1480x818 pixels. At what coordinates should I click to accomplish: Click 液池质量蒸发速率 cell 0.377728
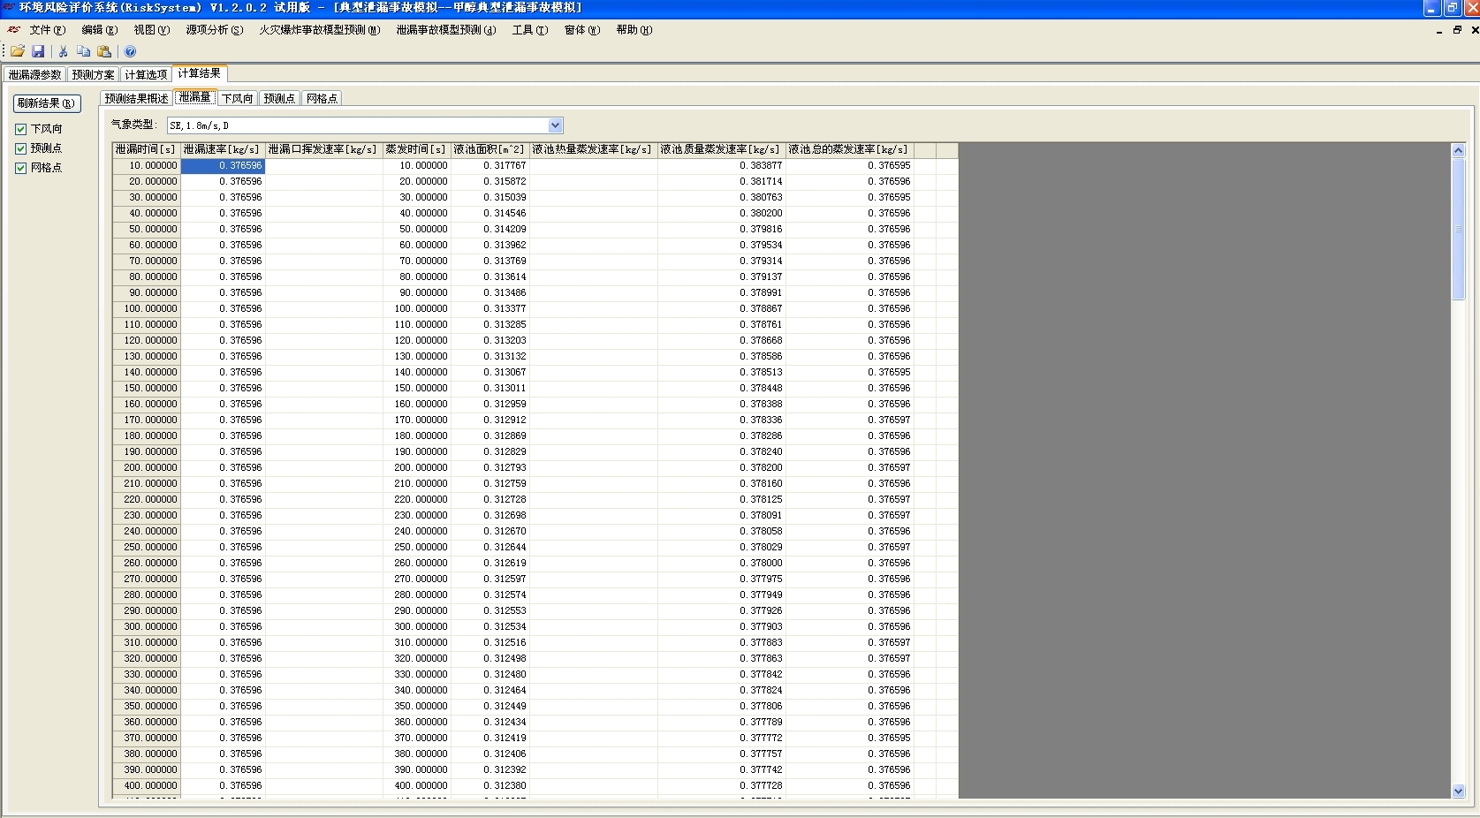pyautogui.click(x=721, y=786)
